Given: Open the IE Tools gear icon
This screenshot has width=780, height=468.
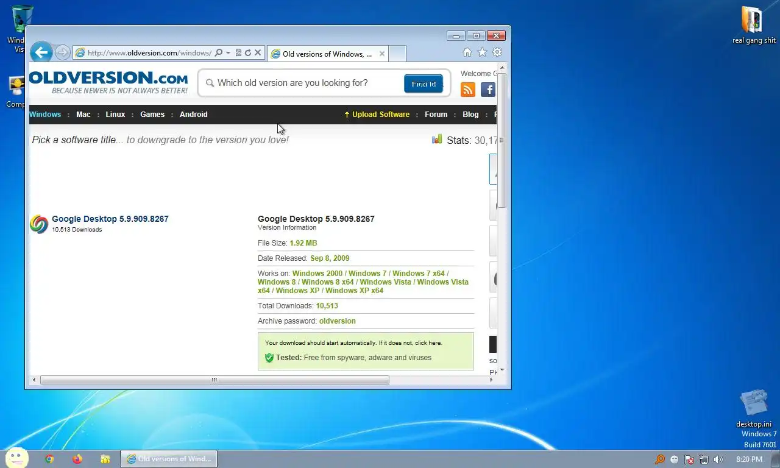Looking at the screenshot, I should point(497,52).
